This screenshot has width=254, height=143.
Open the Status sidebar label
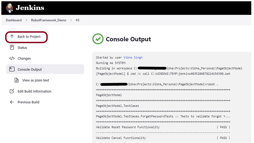pyautogui.click(x=22, y=47)
